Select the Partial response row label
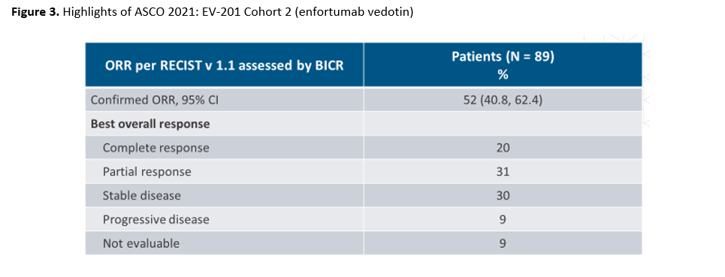Image resolution: width=725 pixels, height=277 pixels. pyautogui.click(x=147, y=172)
